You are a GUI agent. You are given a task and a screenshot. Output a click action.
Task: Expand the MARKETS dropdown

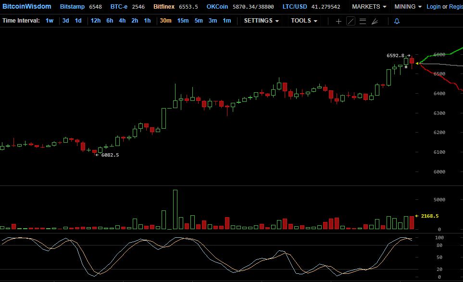369,7
